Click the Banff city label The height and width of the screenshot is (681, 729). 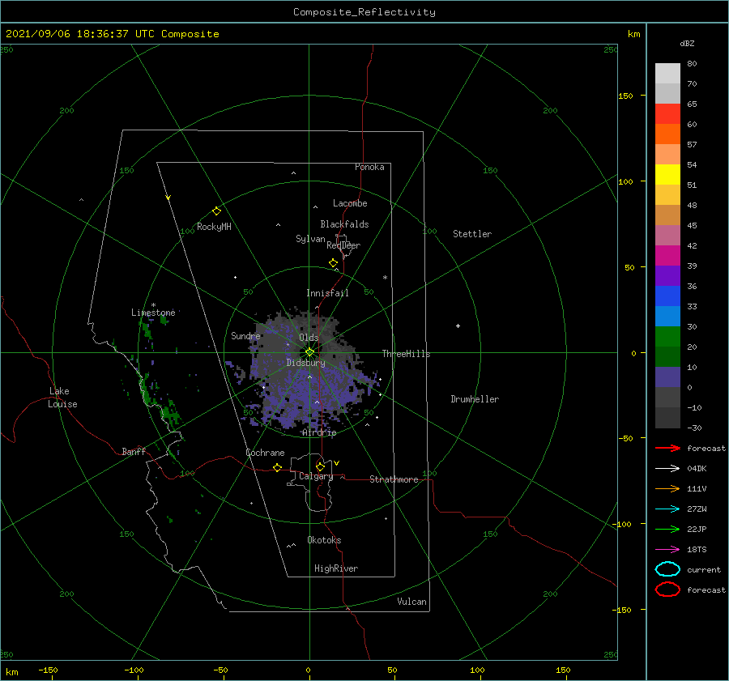[134, 451]
